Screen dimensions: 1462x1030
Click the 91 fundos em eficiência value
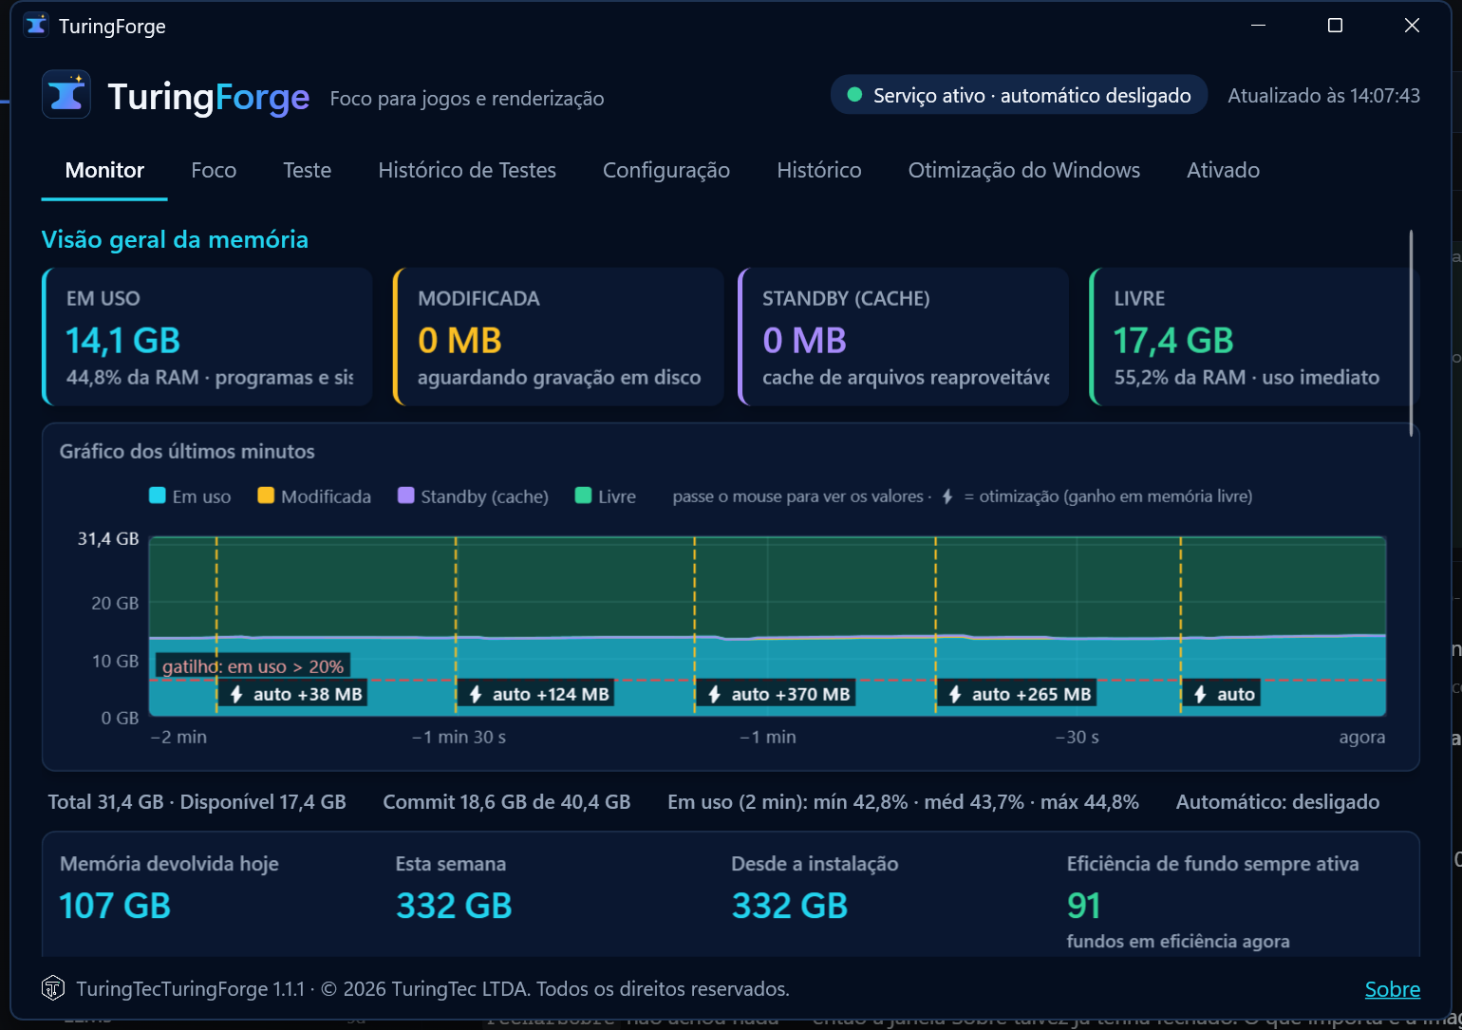point(1084,906)
